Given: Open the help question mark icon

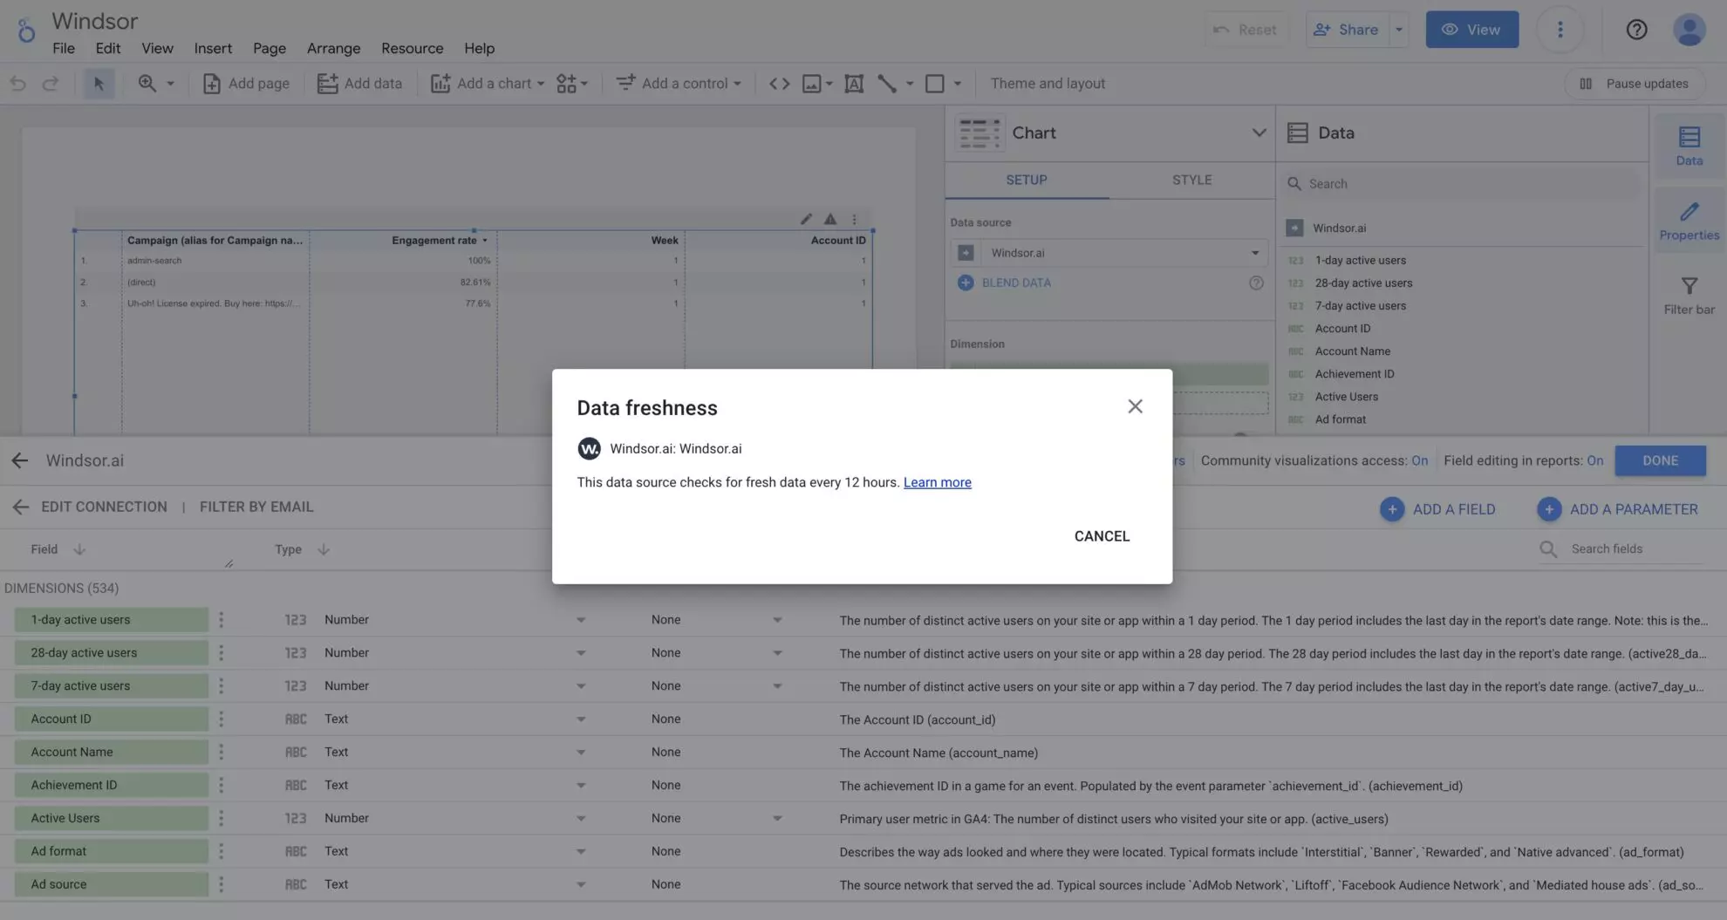Looking at the screenshot, I should click(x=1636, y=30).
